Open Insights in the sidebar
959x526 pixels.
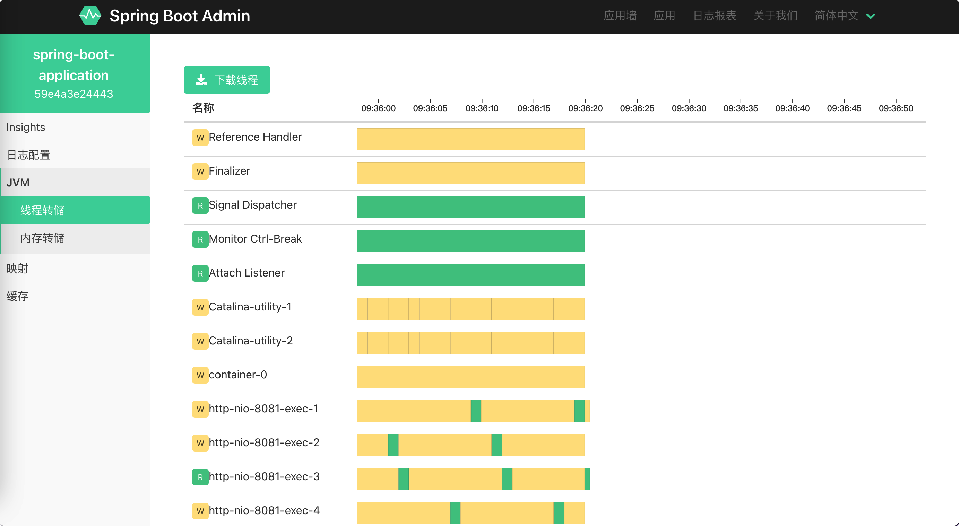click(75, 127)
